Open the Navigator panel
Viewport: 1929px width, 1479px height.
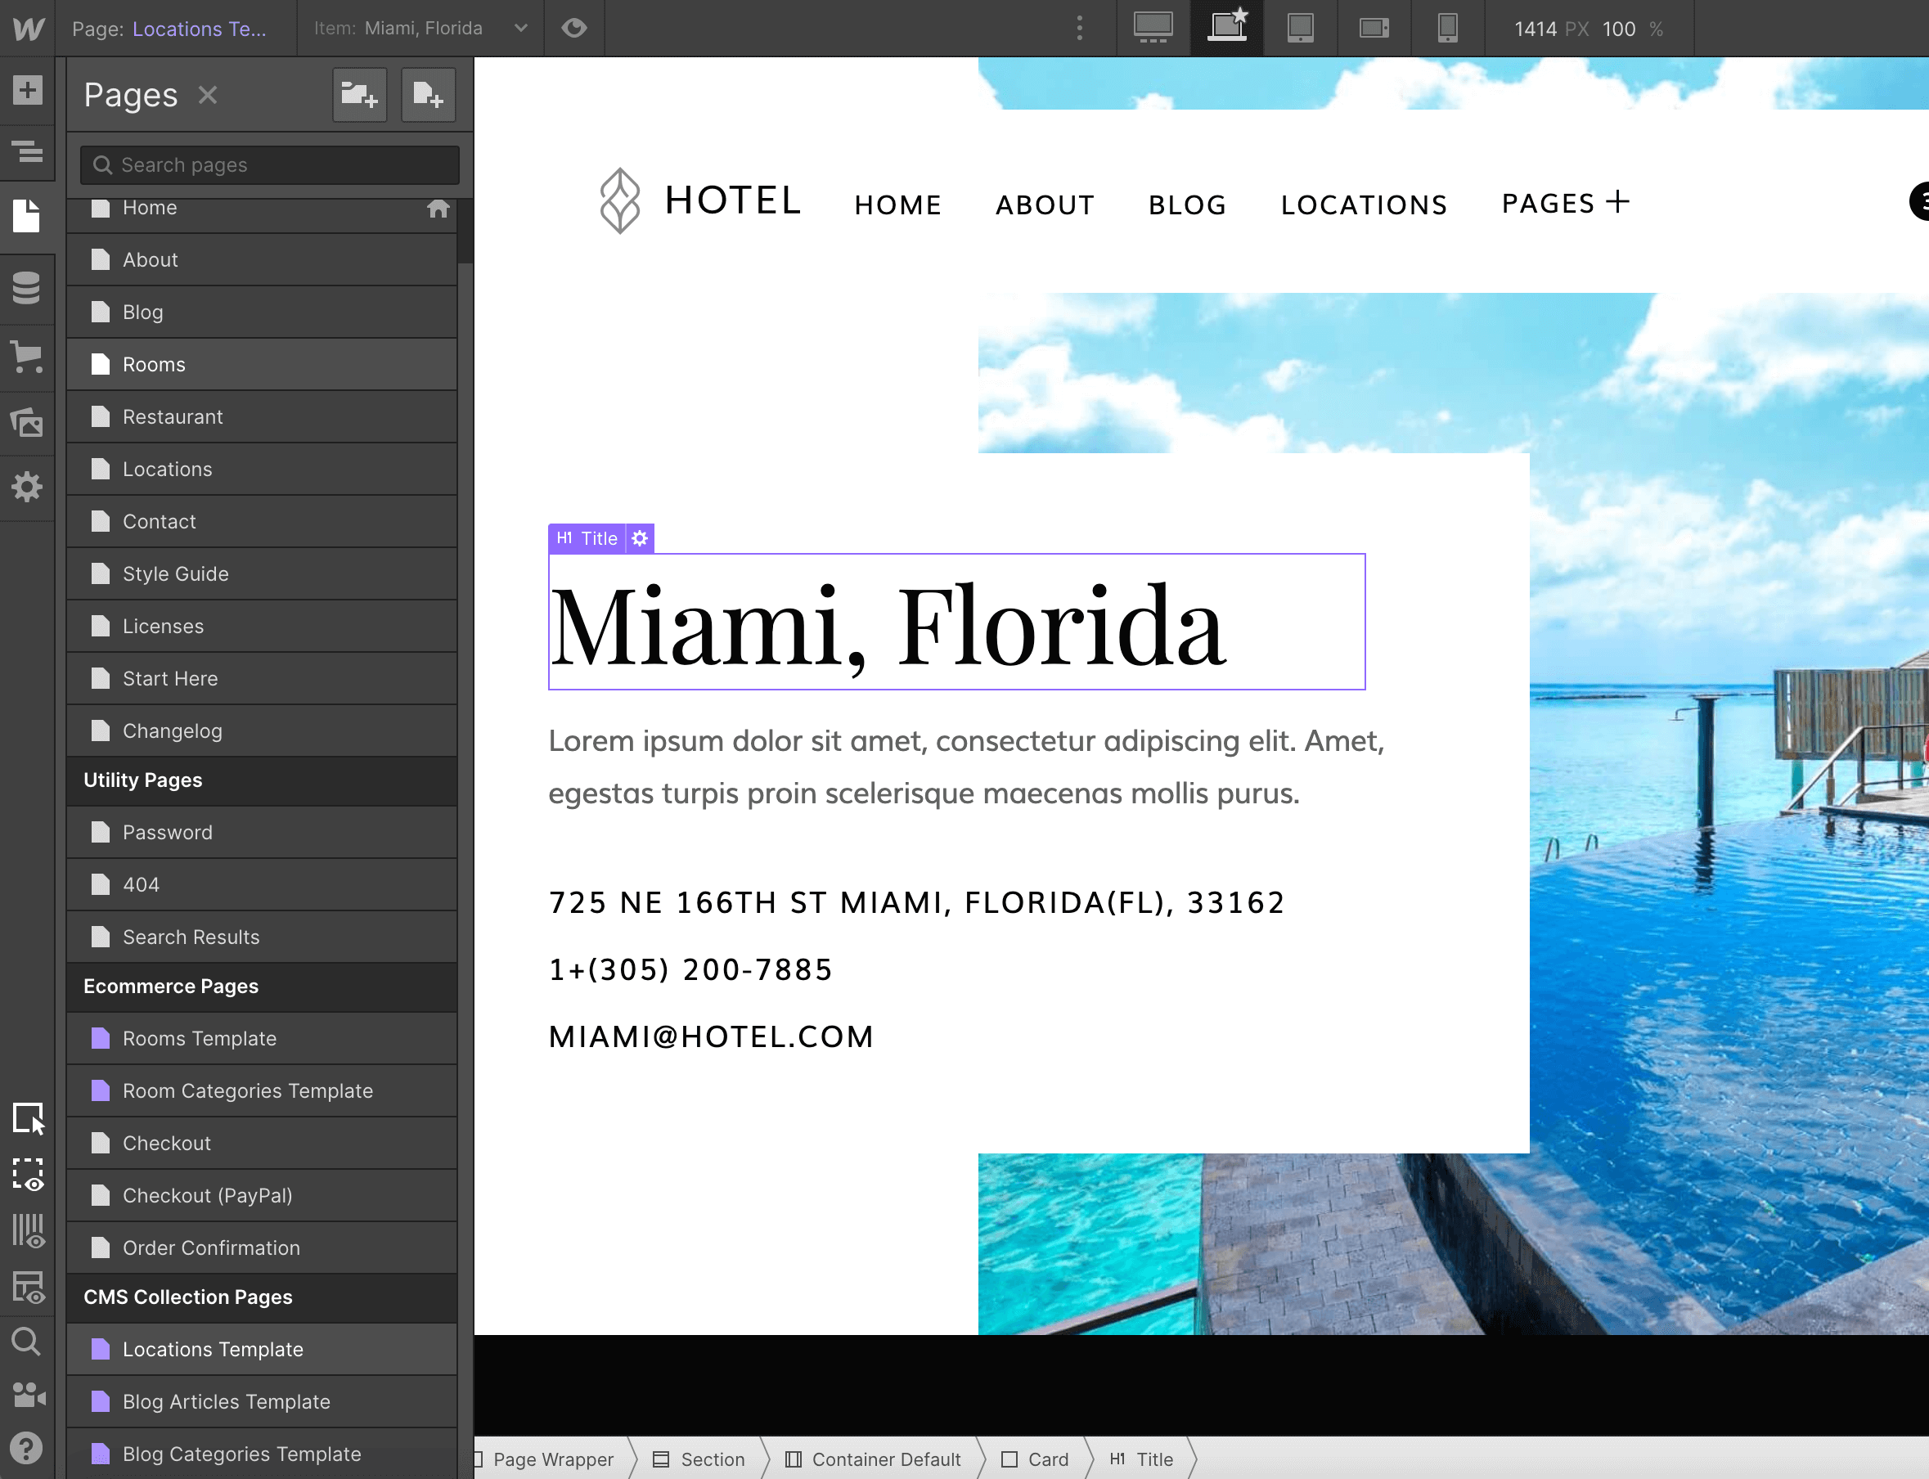pyautogui.click(x=27, y=152)
